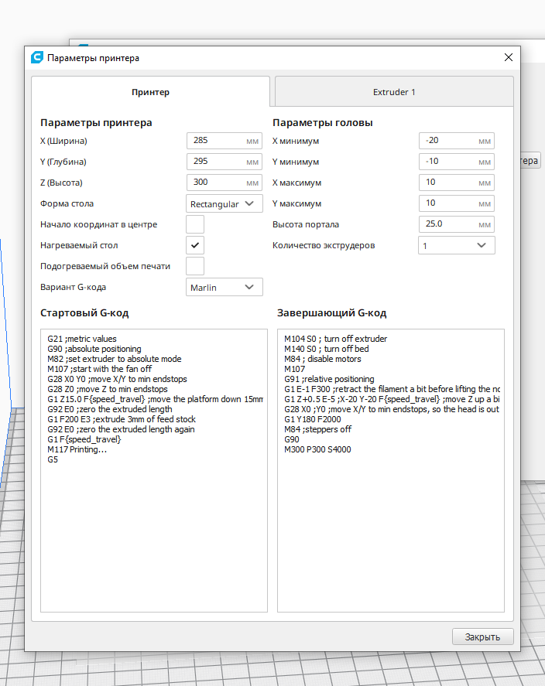
Task: Switch to the Extruder 1 tab
Action: pos(394,92)
